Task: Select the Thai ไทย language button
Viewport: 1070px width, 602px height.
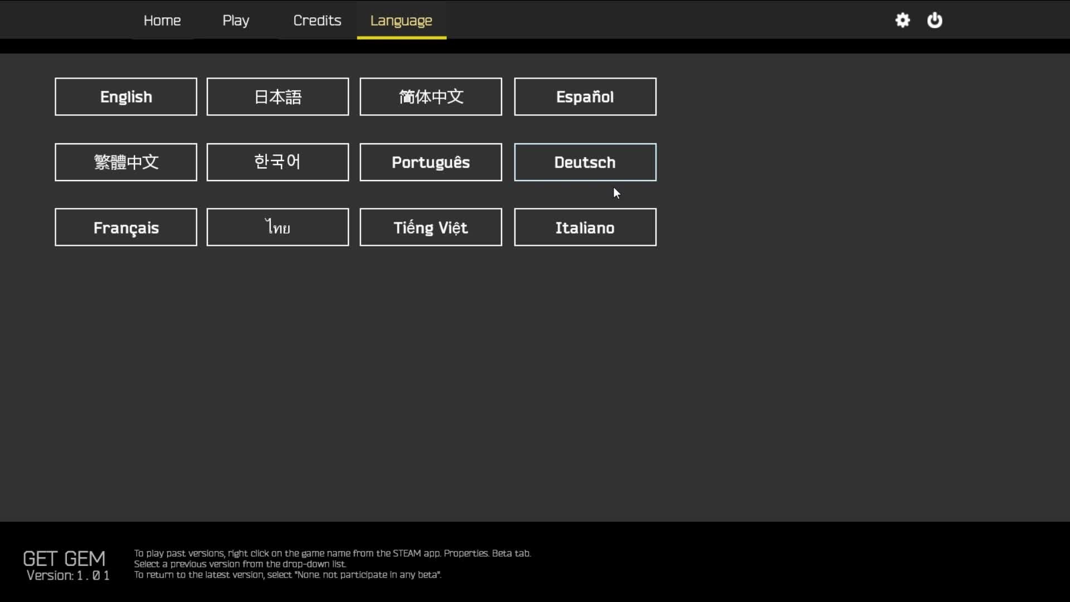Action: click(278, 227)
